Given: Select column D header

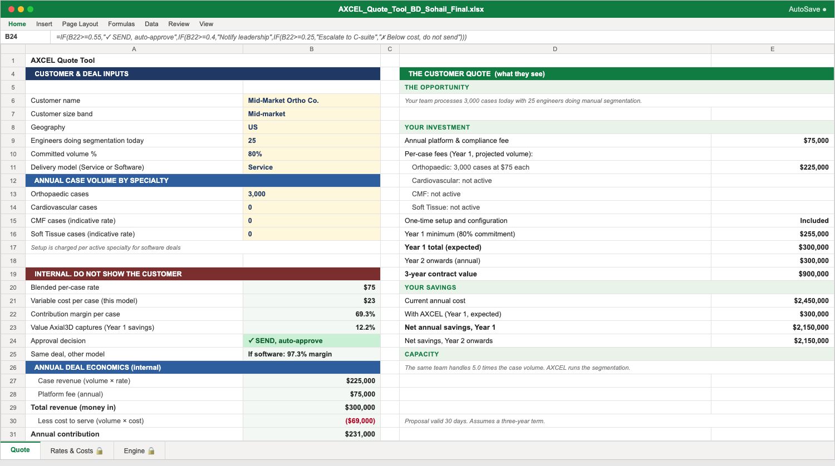Looking at the screenshot, I should [555, 49].
